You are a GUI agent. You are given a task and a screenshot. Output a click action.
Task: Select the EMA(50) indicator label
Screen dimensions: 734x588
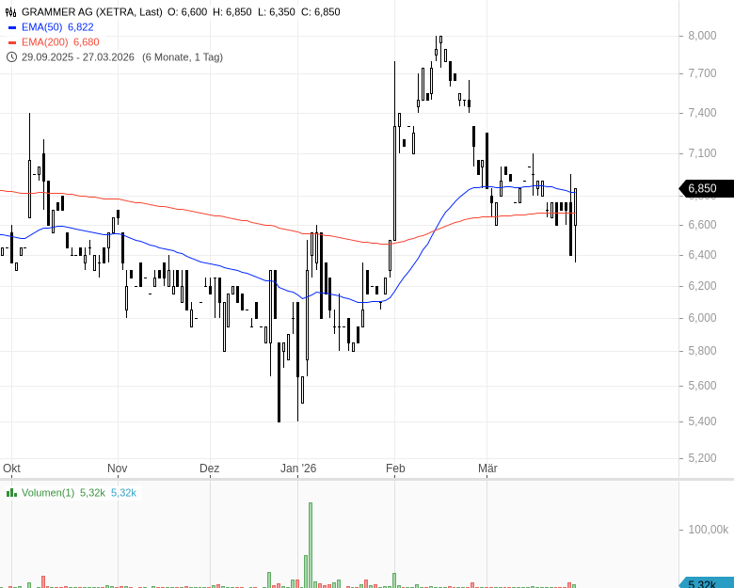point(42,27)
